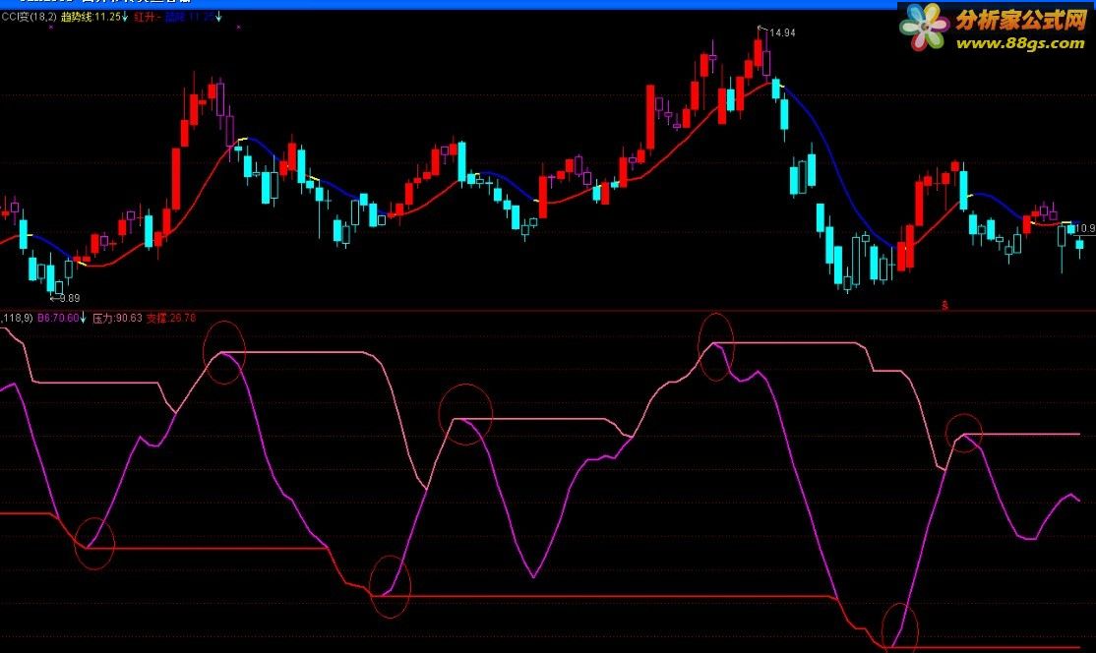Click the 9.89 low price annotation

[x=70, y=298]
